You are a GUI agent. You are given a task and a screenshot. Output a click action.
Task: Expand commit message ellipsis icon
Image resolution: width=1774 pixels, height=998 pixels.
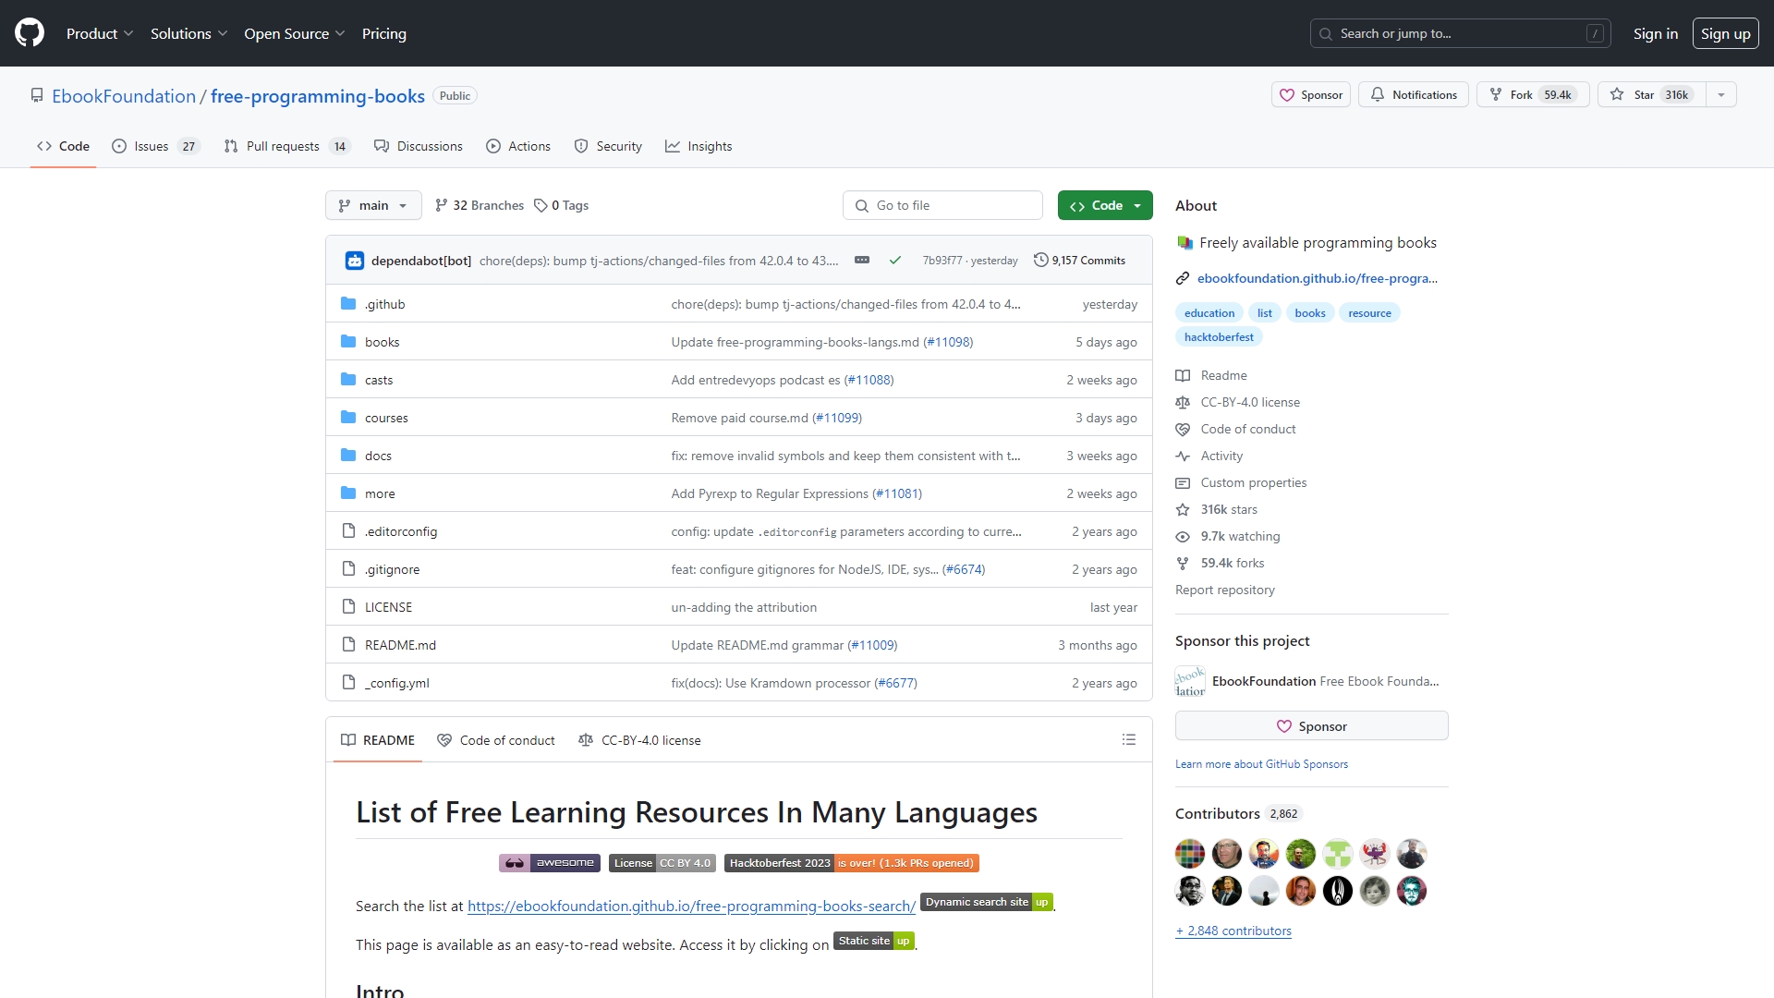pos(862,261)
